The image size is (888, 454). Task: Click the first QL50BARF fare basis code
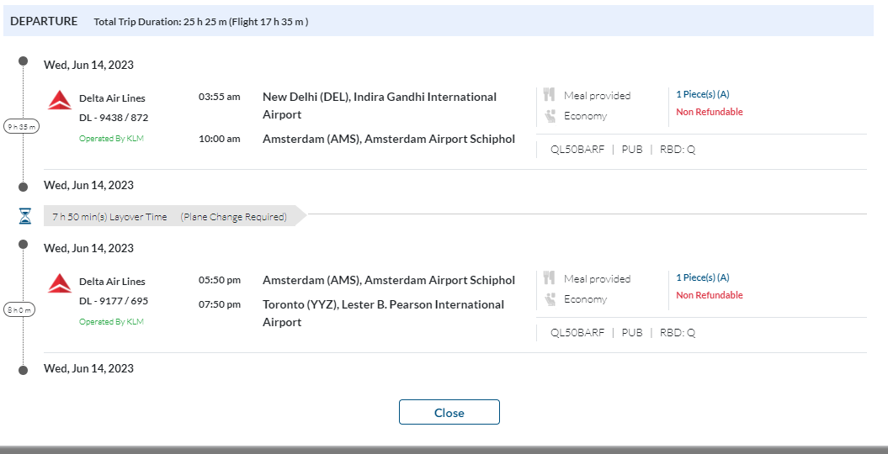coord(577,150)
